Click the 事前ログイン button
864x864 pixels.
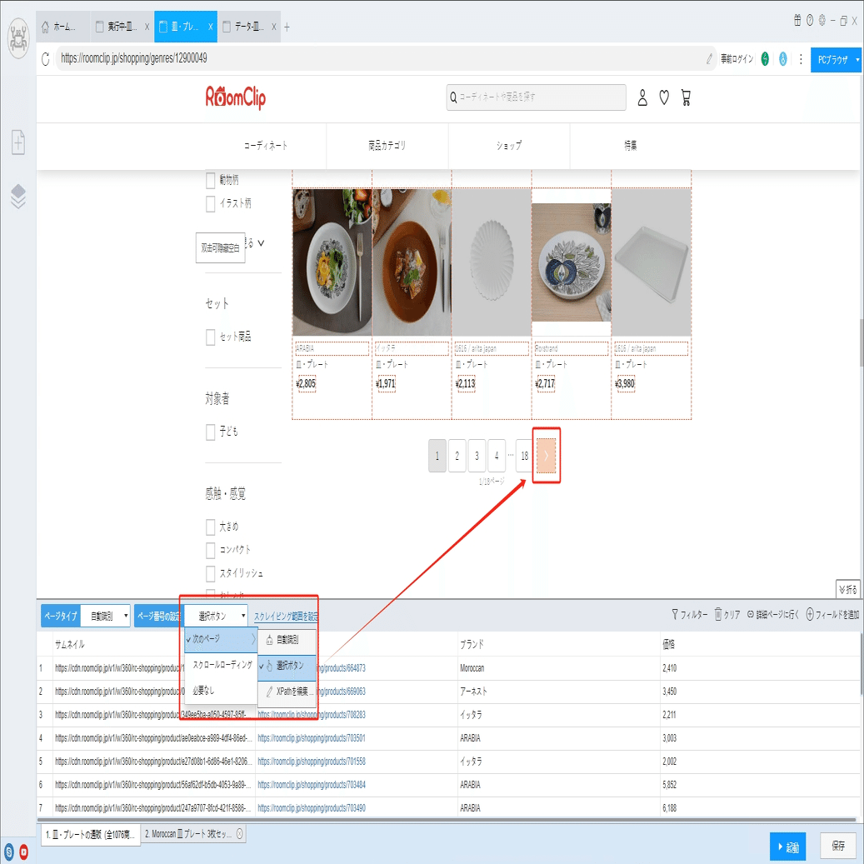click(x=737, y=59)
